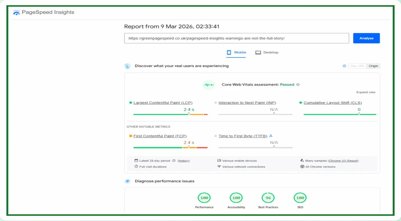
Task: Click the Core Web Vitals pulse icon
Action: [209, 85]
